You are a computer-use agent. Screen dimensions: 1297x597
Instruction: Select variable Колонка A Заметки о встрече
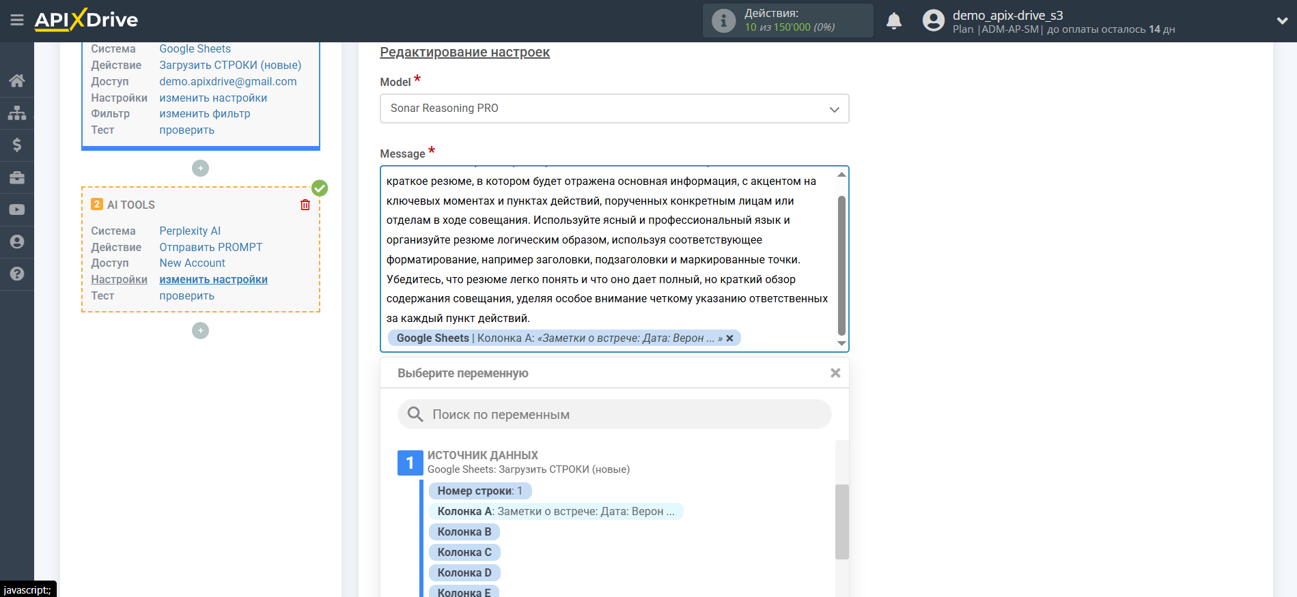(556, 511)
